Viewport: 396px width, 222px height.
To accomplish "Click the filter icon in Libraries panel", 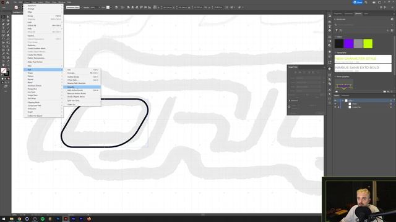I will (x=337, y=30).
